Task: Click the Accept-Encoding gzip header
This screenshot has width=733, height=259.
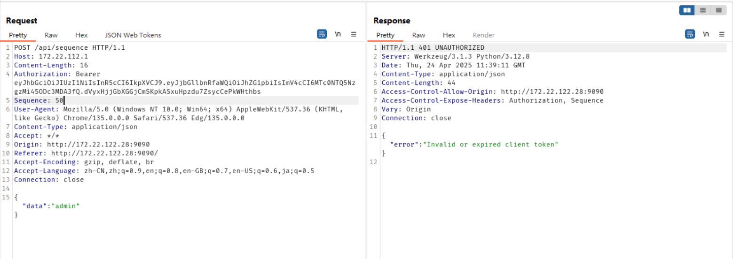Action: (x=84, y=162)
